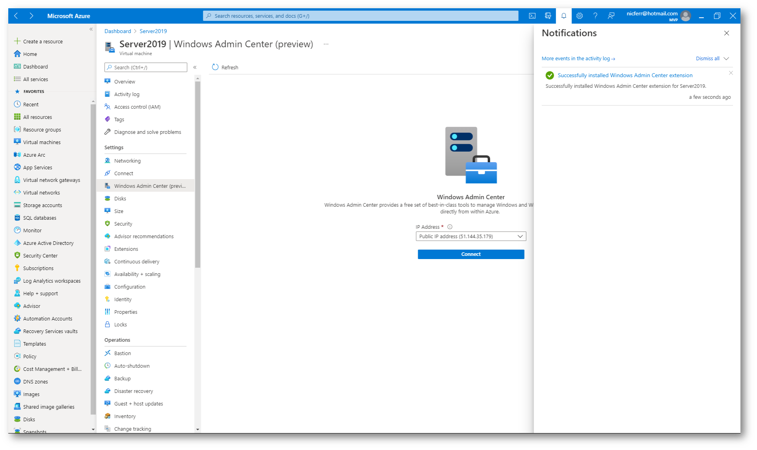Close the Notifications panel
757x450 pixels.
(x=726, y=33)
